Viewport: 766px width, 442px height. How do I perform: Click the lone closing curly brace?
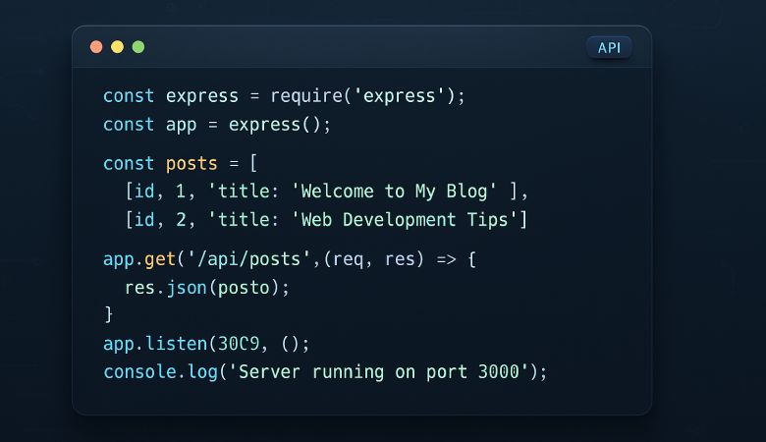coord(108,314)
